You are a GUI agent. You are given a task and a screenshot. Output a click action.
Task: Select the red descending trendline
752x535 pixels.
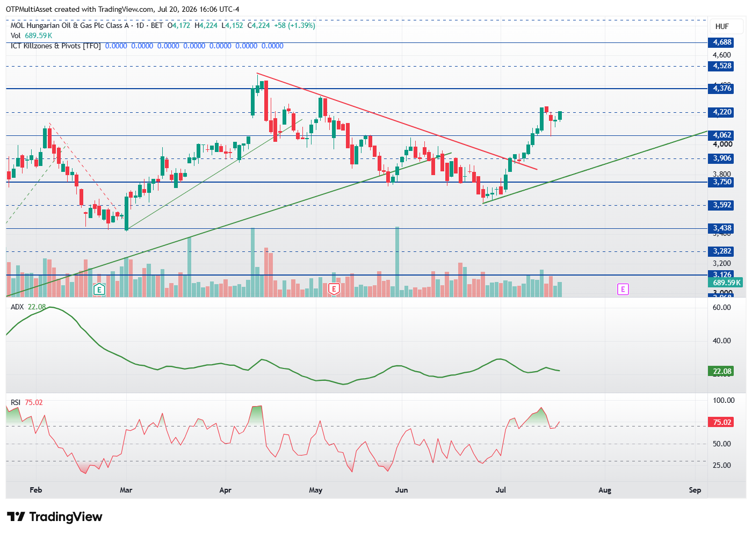coord(397,121)
